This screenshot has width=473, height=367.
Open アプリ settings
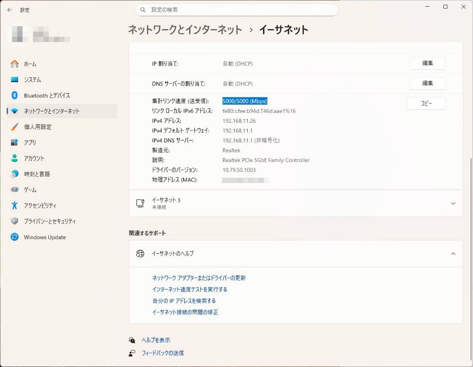62,142
